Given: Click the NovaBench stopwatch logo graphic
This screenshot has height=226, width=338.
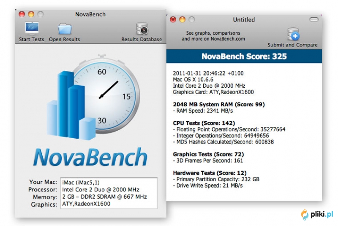Looking at the screenshot, I should point(93,97).
